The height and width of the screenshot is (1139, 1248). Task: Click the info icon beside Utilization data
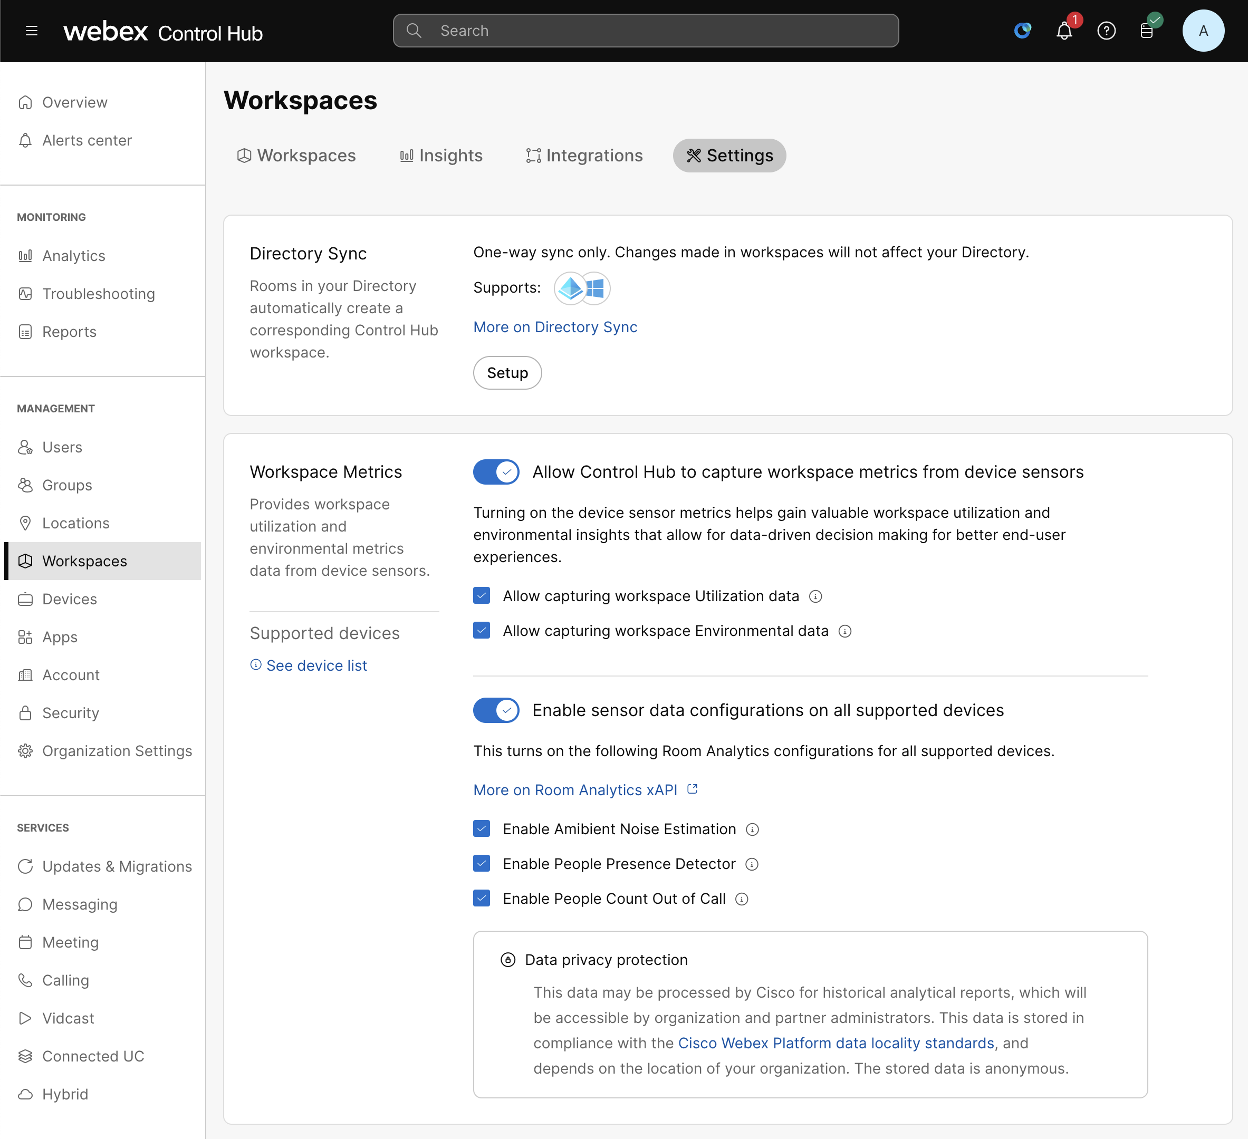pyautogui.click(x=815, y=596)
